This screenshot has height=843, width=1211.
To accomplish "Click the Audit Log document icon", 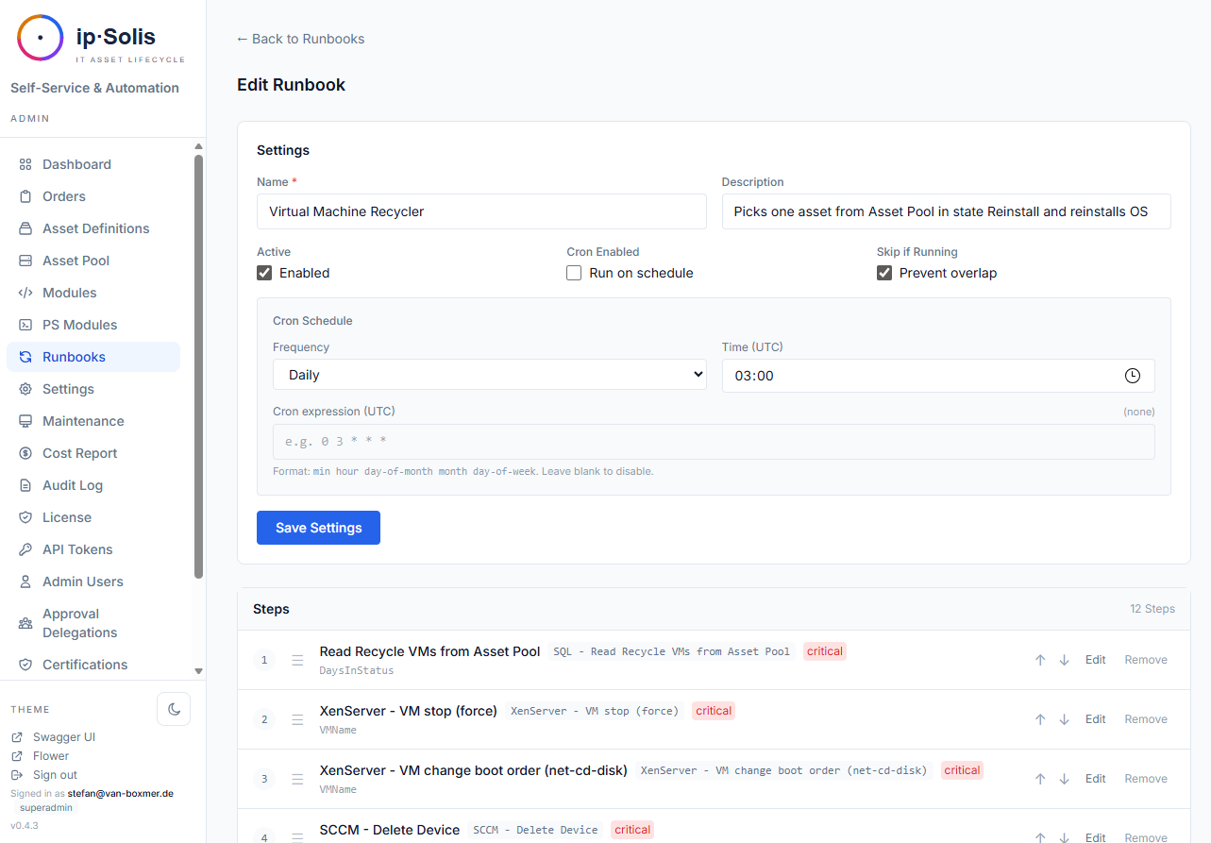I will (x=25, y=485).
